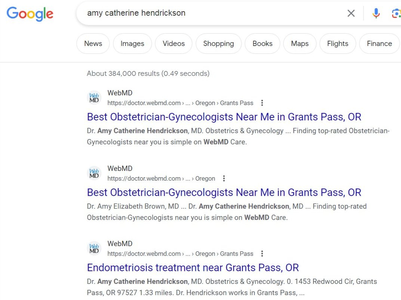
Task: Switch to the Books filter
Action: pyautogui.click(x=262, y=43)
